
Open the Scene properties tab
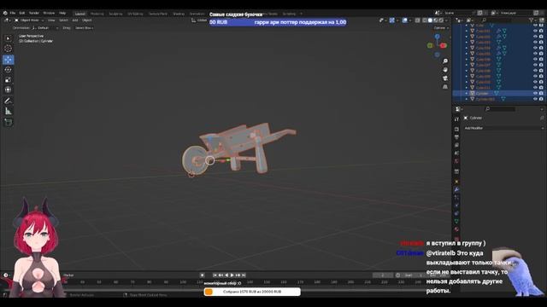pyautogui.click(x=456, y=153)
